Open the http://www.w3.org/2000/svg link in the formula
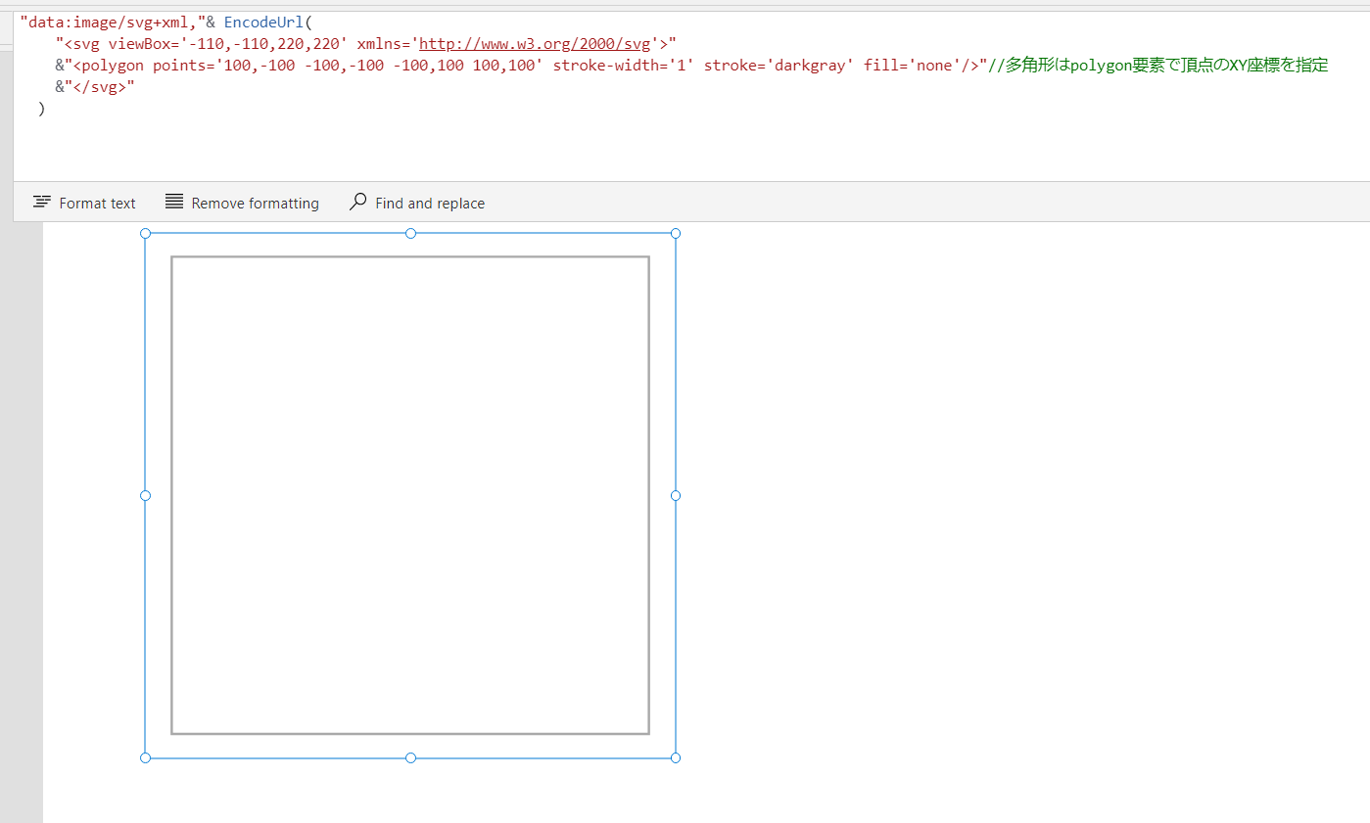This screenshot has width=1370, height=823. tap(536, 43)
